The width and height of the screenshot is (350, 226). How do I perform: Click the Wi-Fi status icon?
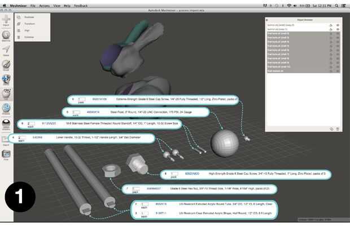pyautogui.click(x=289, y=6)
